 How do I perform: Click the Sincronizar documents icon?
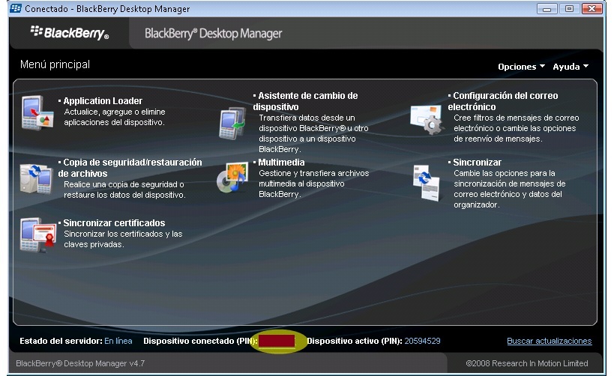427,182
